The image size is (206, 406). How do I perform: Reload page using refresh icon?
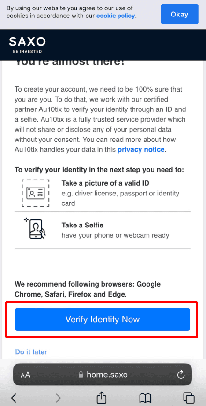[181, 374]
